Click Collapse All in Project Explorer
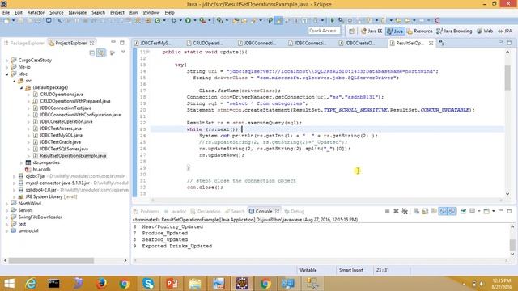Image resolution: width=518 pixels, height=291 pixels. pos(92,53)
